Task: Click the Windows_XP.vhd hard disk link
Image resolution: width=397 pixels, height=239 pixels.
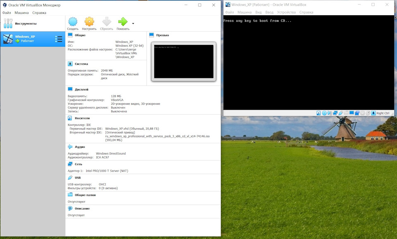Action: coord(132,129)
